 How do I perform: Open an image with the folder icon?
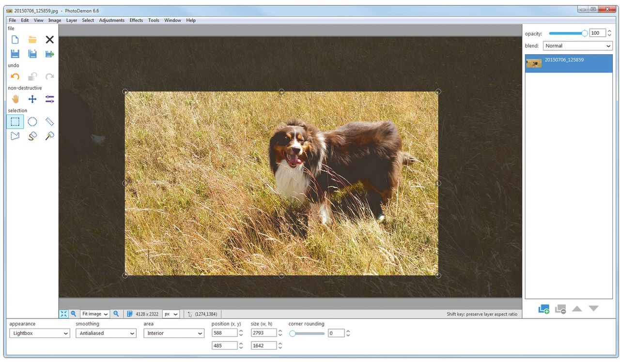click(32, 40)
